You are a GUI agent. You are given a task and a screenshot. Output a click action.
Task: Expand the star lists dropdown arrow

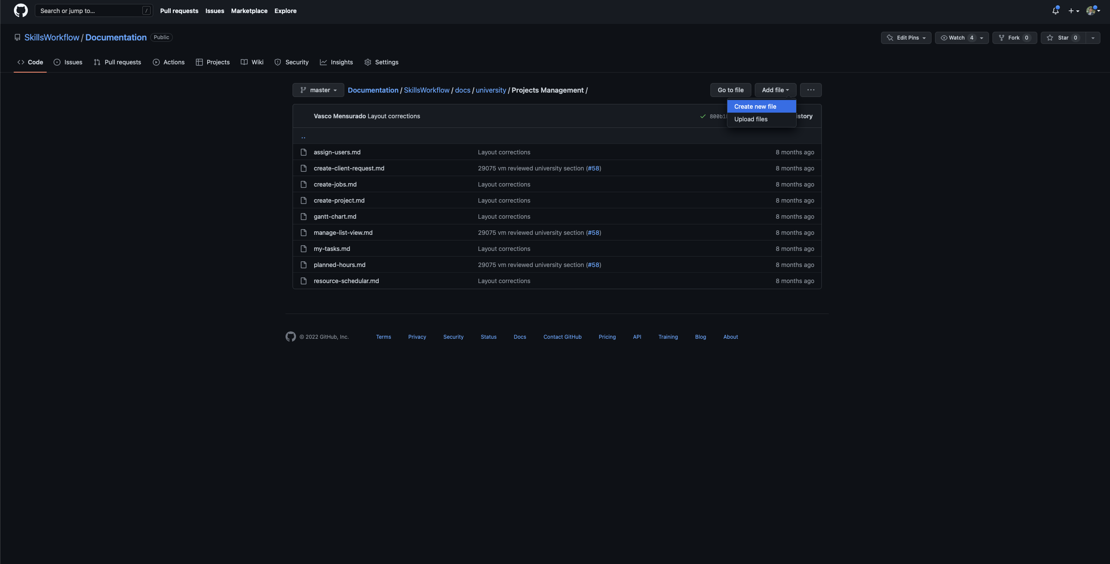(x=1093, y=38)
